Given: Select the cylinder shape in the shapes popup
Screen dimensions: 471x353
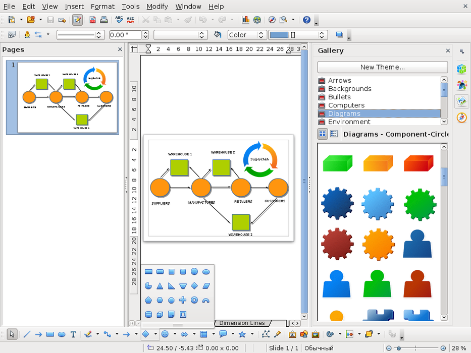Looking at the screenshot, I should pyautogui.click(x=148, y=315).
